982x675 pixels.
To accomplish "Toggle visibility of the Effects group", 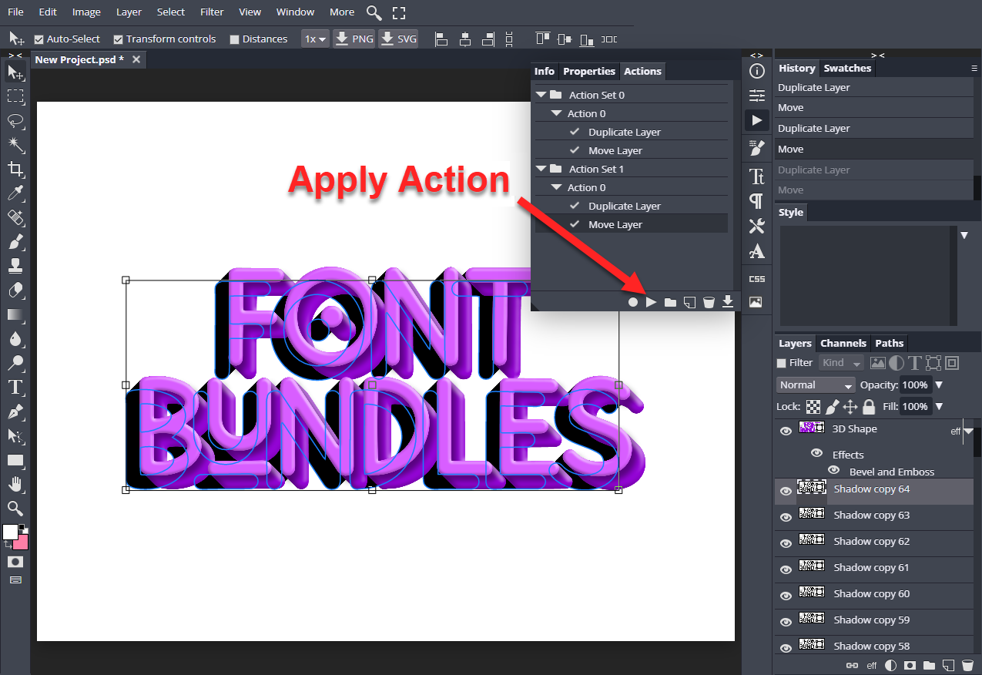I will click(816, 453).
